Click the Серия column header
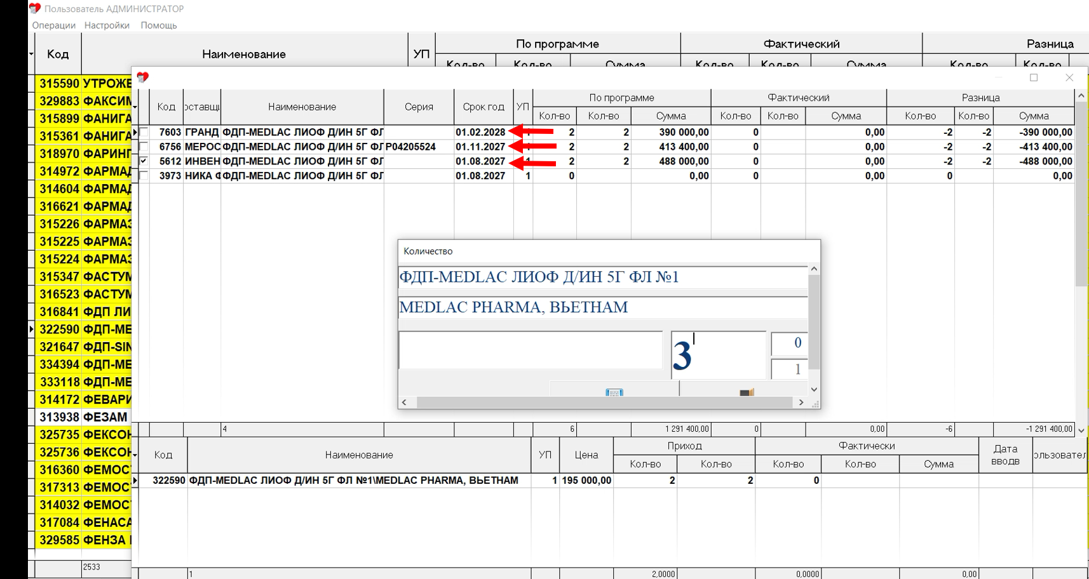The width and height of the screenshot is (1089, 579). [x=419, y=107]
